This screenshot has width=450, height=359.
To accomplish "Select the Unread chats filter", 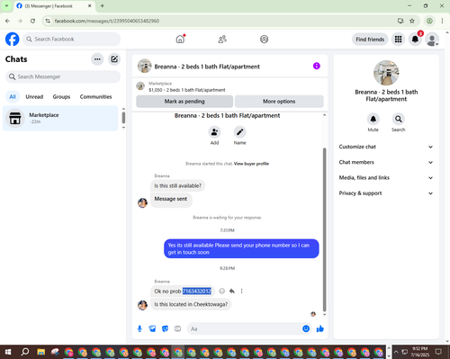I will pyautogui.click(x=34, y=96).
